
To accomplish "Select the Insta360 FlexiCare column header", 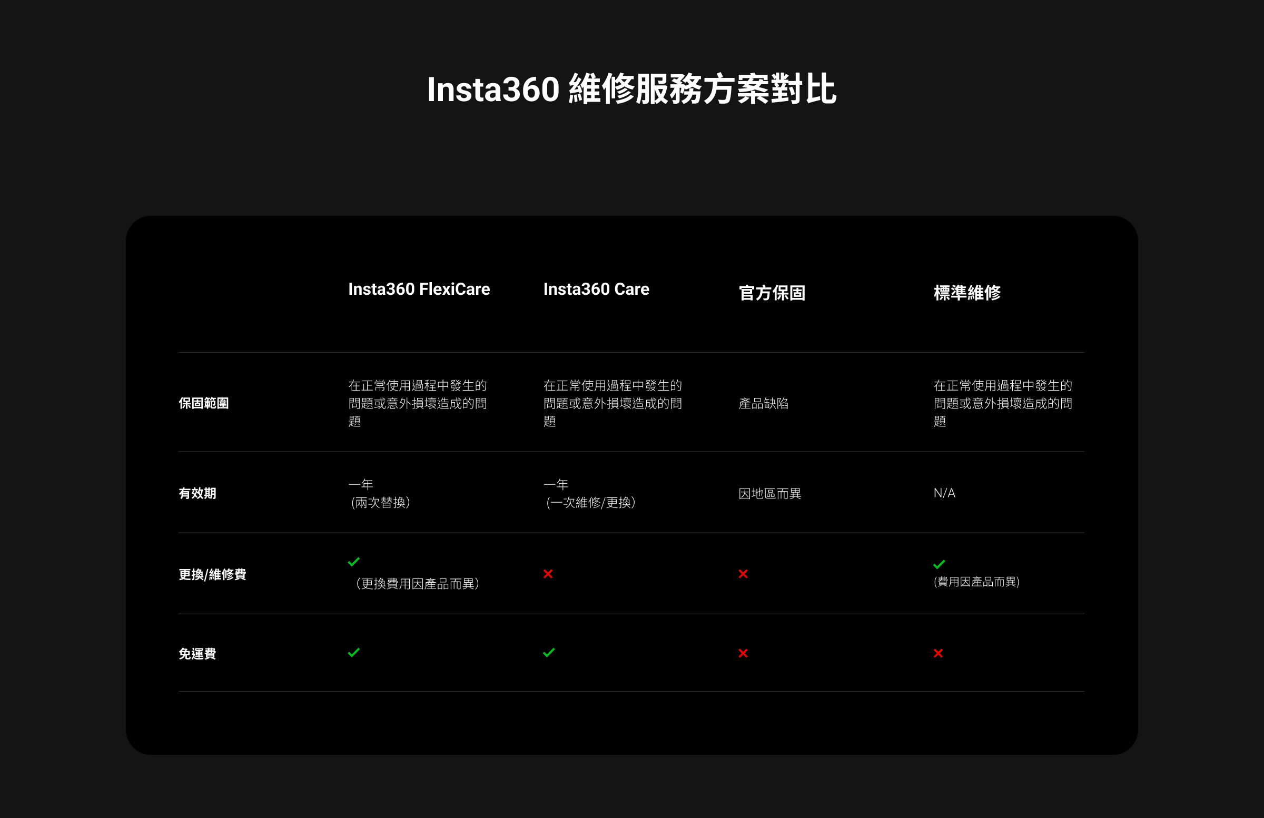I will coord(419,290).
